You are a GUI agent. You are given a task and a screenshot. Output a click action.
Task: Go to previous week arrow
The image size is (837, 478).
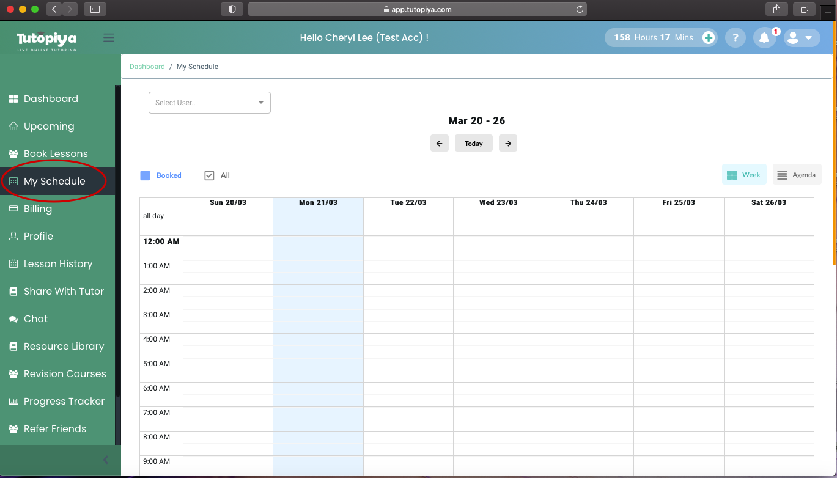click(x=439, y=144)
